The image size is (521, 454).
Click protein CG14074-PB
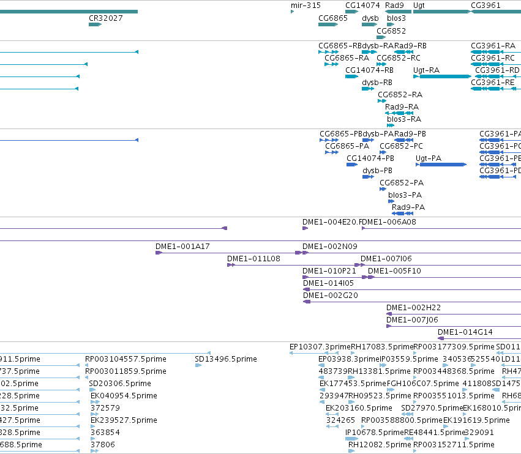coord(352,165)
